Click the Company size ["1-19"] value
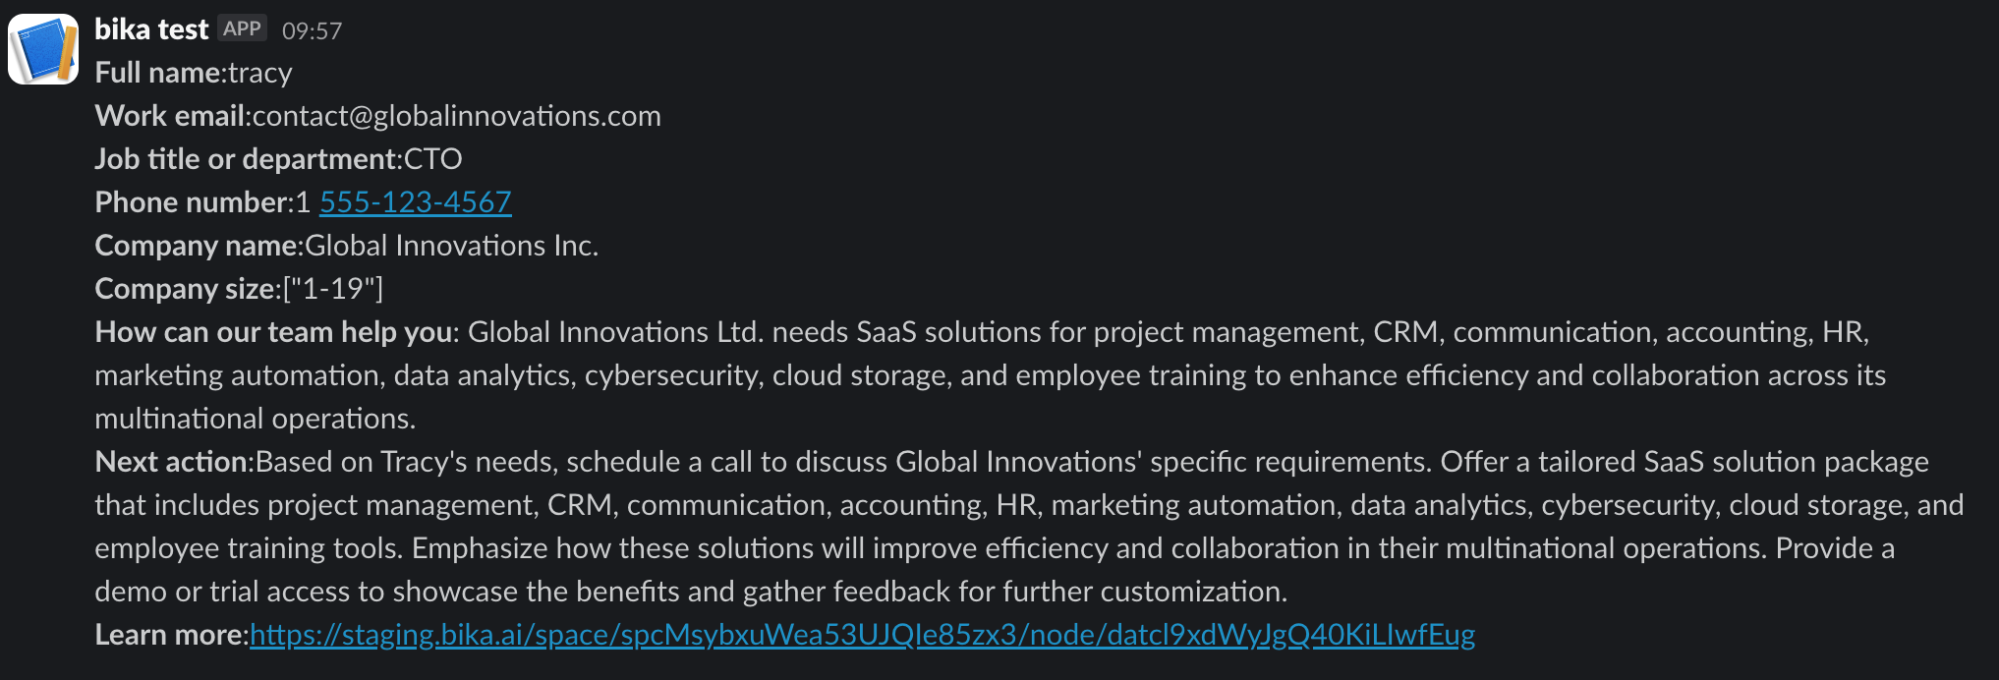 click(x=333, y=289)
